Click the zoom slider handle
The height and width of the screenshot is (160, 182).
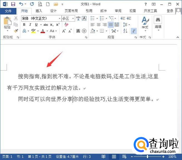point(147,157)
